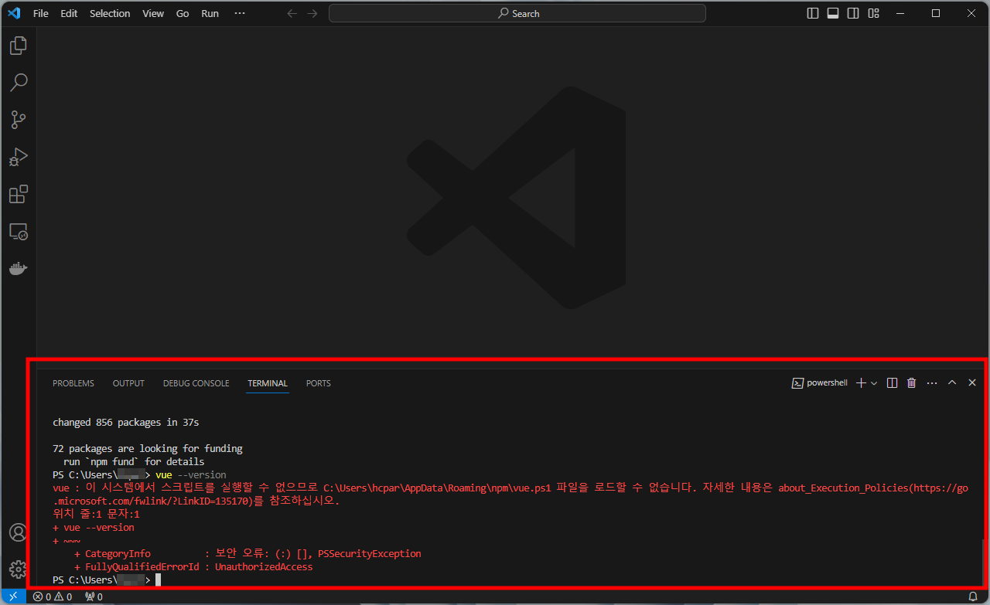Image resolution: width=990 pixels, height=605 pixels.
Task: Open the Edit menu
Action: (70, 13)
